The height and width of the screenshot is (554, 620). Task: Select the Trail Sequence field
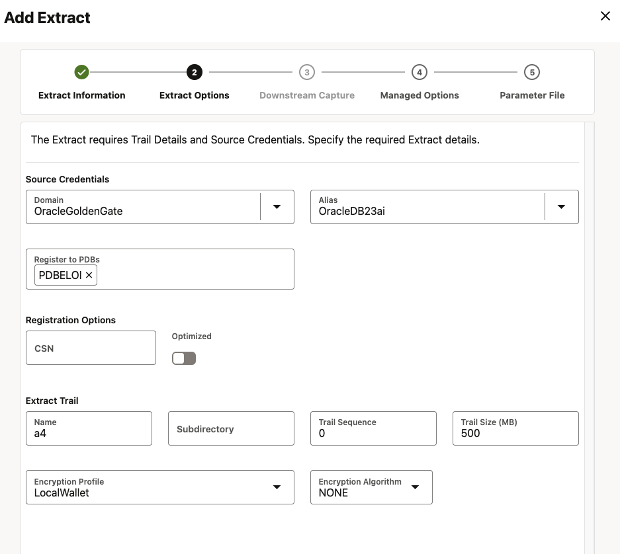point(373,433)
